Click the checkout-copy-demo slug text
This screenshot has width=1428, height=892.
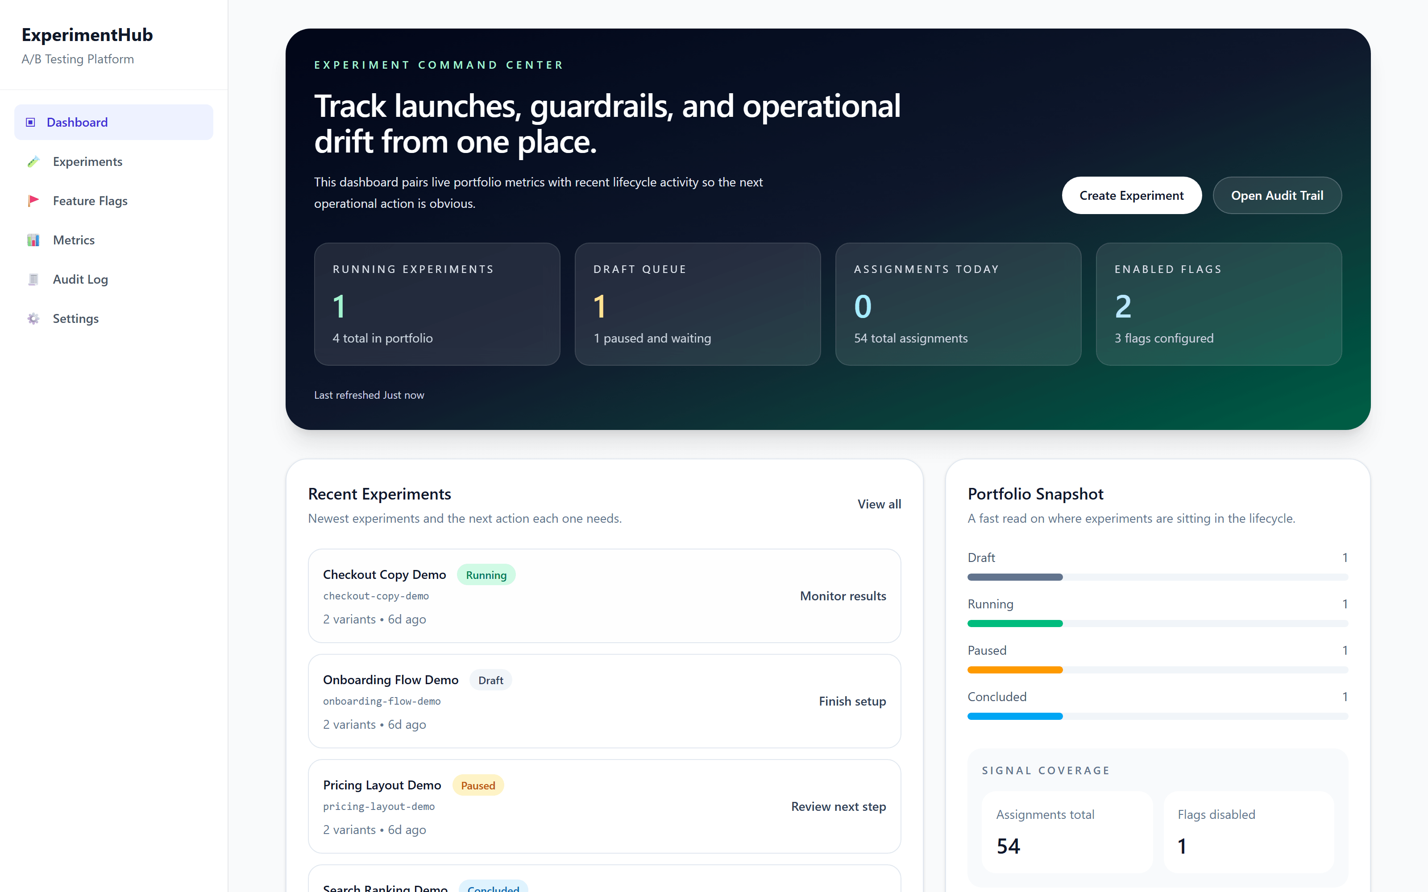click(376, 596)
